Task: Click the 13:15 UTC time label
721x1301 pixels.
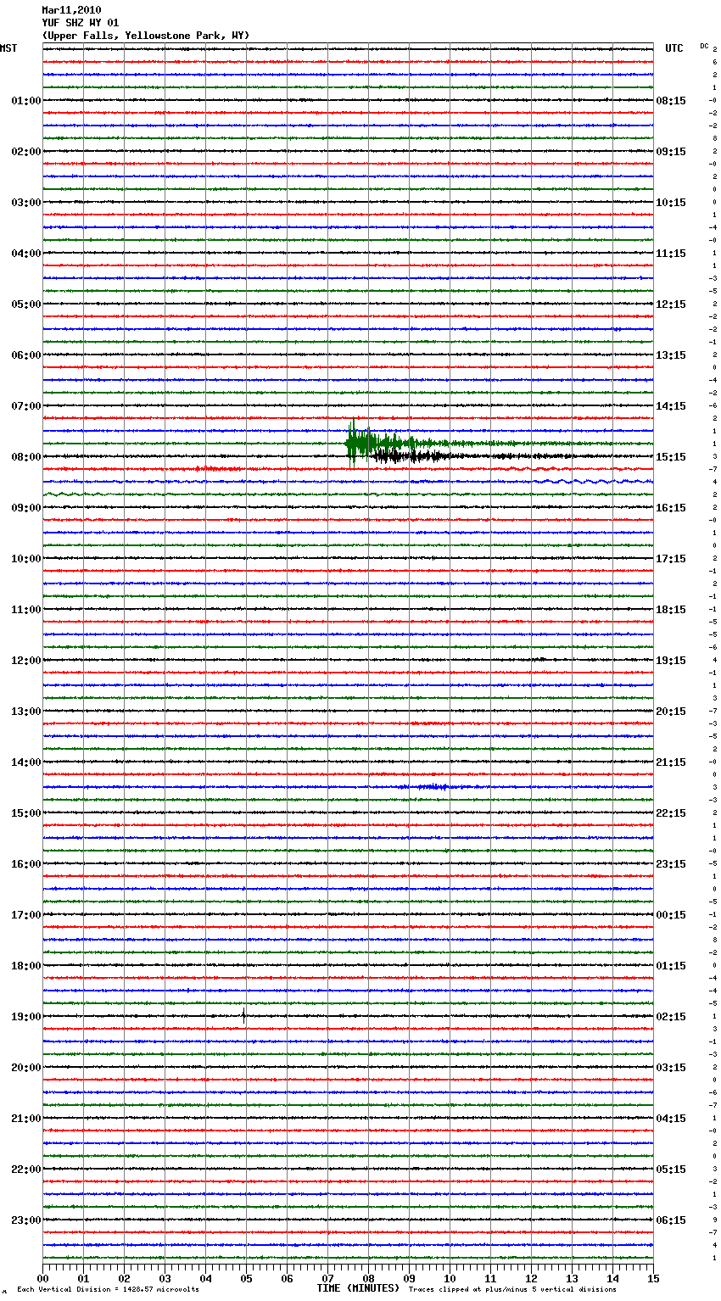Action: click(671, 355)
